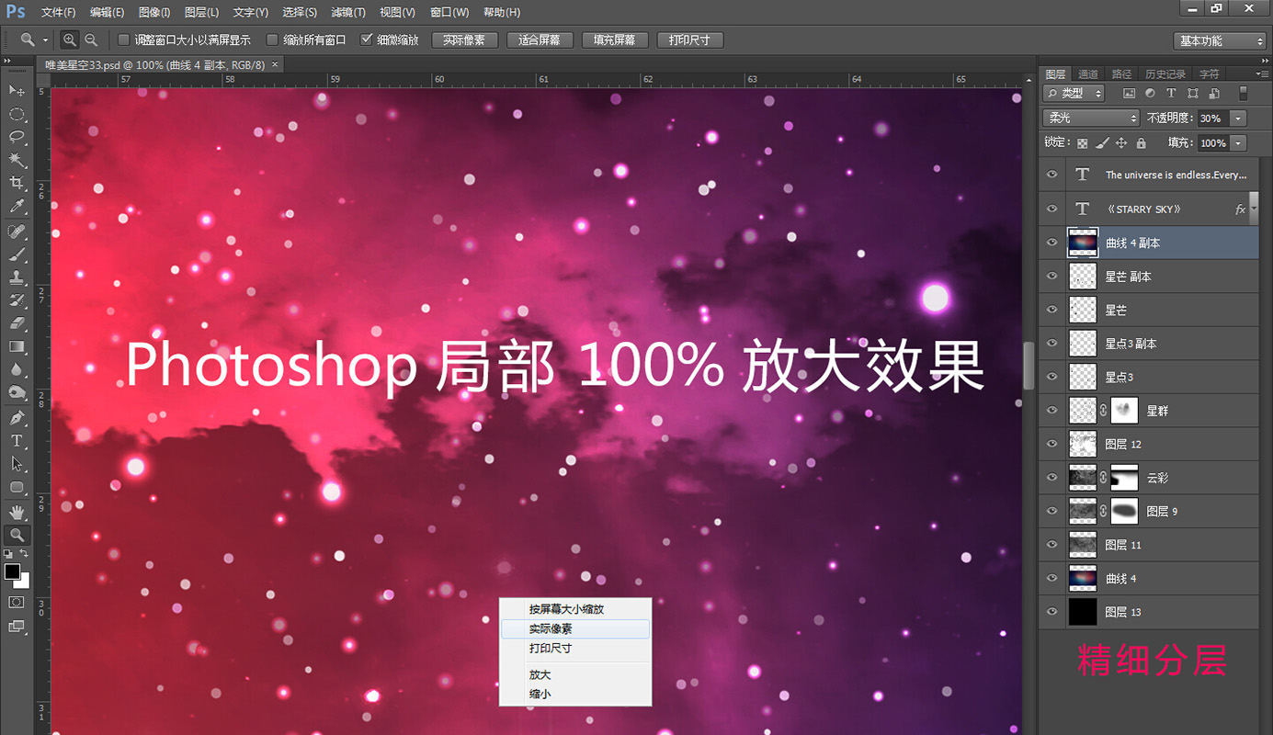Filter layers by type layer icon
This screenshot has height=735, width=1273.
pos(1172,94)
